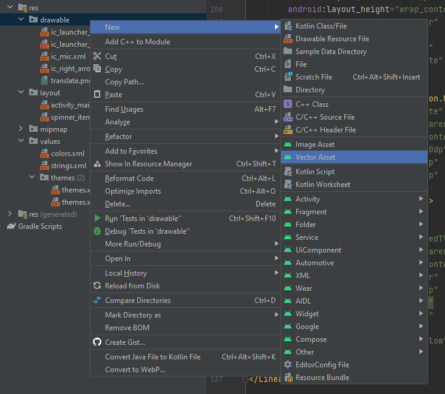Image resolution: width=445 pixels, height=394 pixels.
Task: Click the Drawable Resource File icon
Action: (x=288, y=39)
